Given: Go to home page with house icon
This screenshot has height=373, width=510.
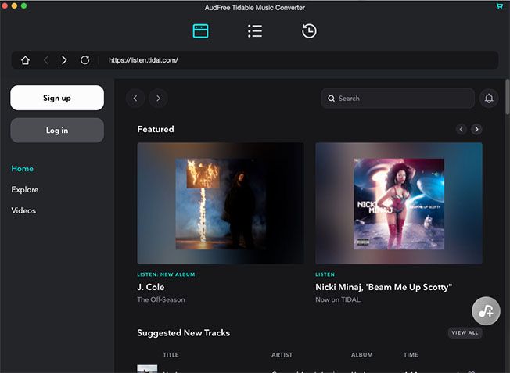Looking at the screenshot, I should (25, 60).
